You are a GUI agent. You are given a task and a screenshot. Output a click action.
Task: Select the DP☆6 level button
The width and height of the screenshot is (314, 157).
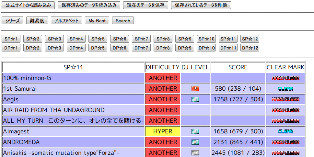(120, 48)
